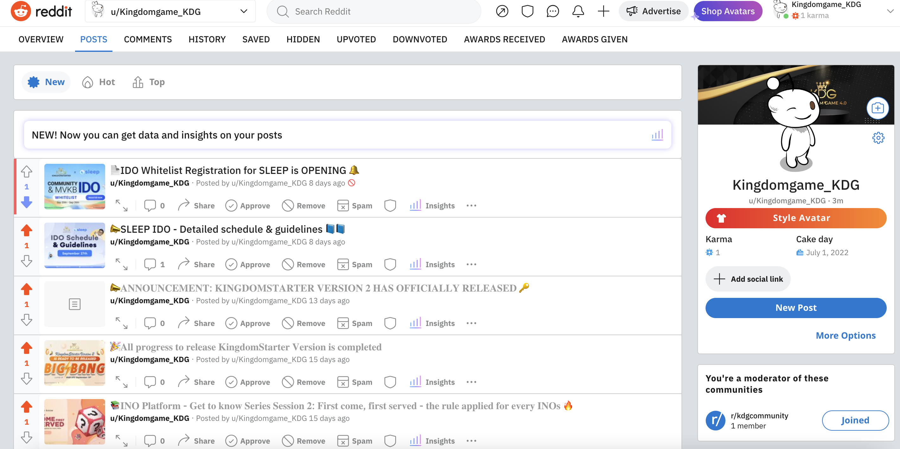This screenshot has width=900, height=449.
Task: Sort posts by Hot
Action: point(98,82)
